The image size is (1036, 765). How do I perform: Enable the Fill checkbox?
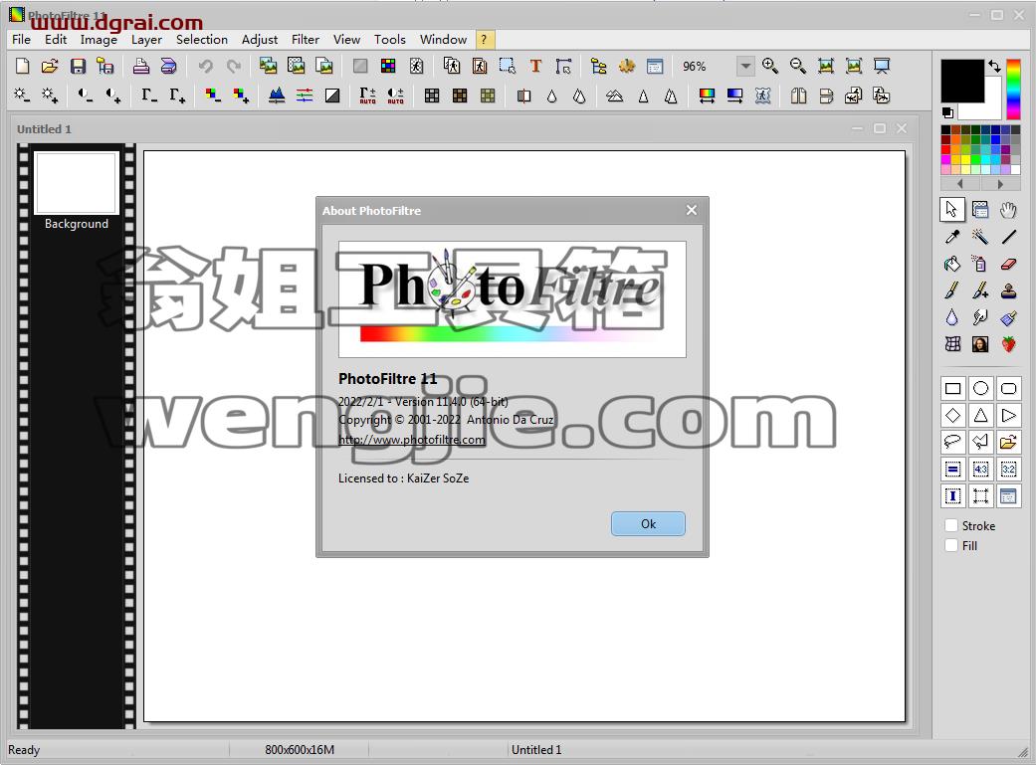pos(951,546)
